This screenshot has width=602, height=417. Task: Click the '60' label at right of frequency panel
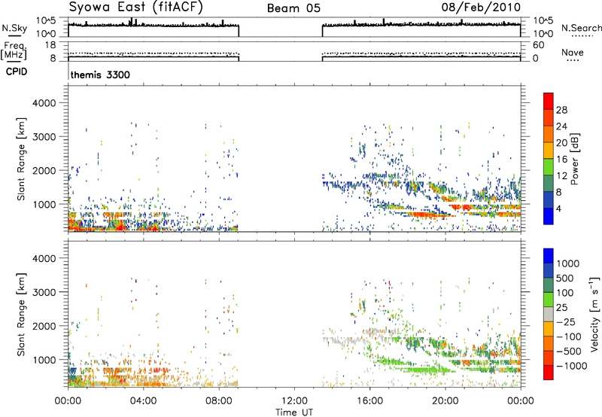point(538,45)
